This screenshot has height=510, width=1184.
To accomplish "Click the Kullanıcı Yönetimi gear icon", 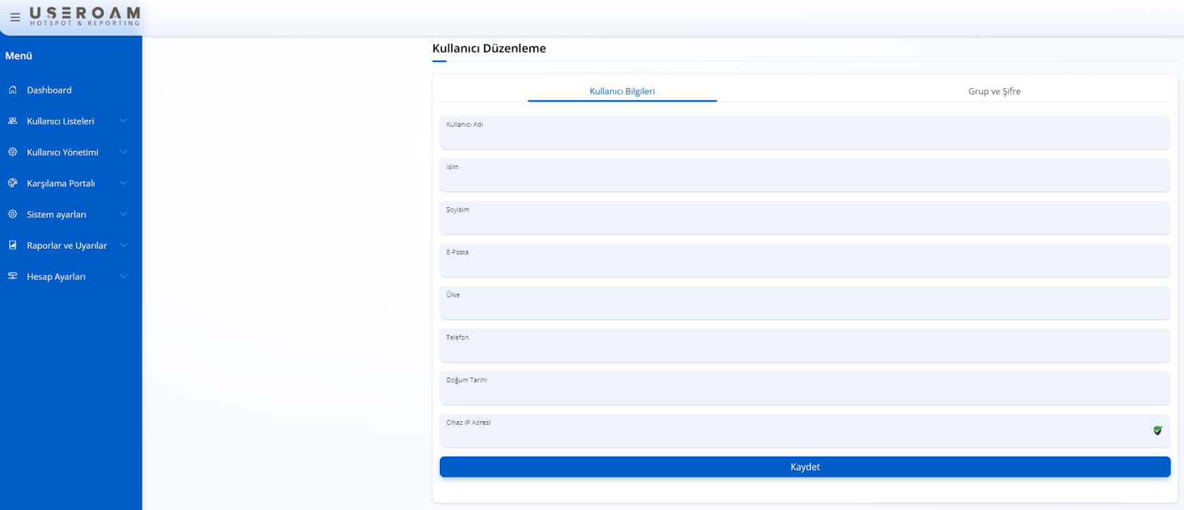I will [x=13, y=152].
